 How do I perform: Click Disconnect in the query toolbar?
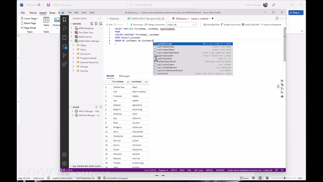pos(137,25)
